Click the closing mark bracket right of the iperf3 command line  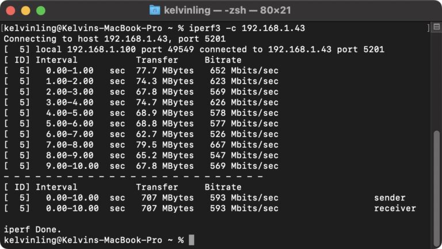coord(429,28)
